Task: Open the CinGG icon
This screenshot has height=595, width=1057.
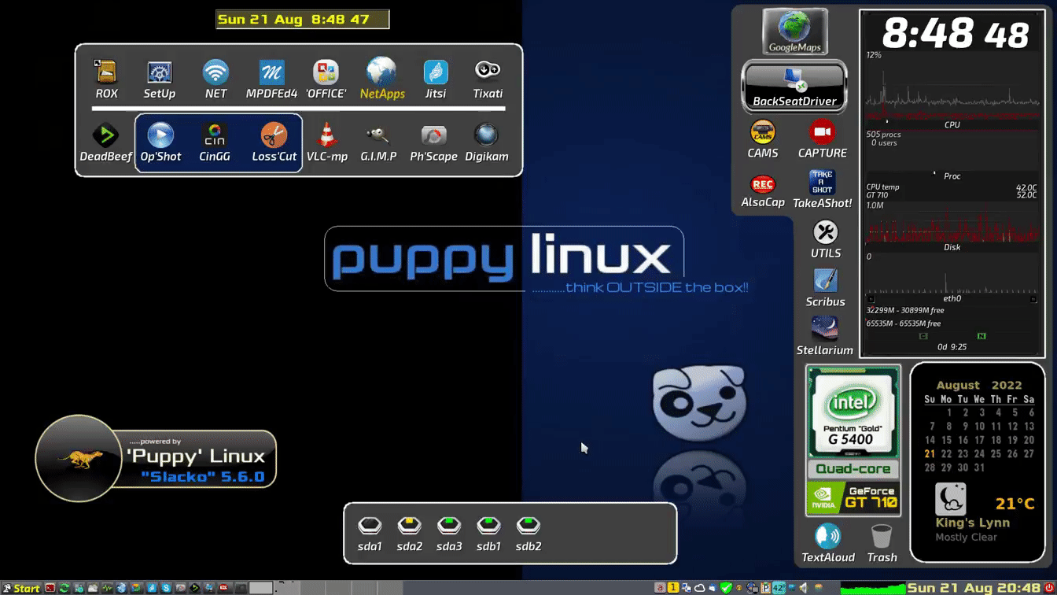Action: click(x=215, y=142)
